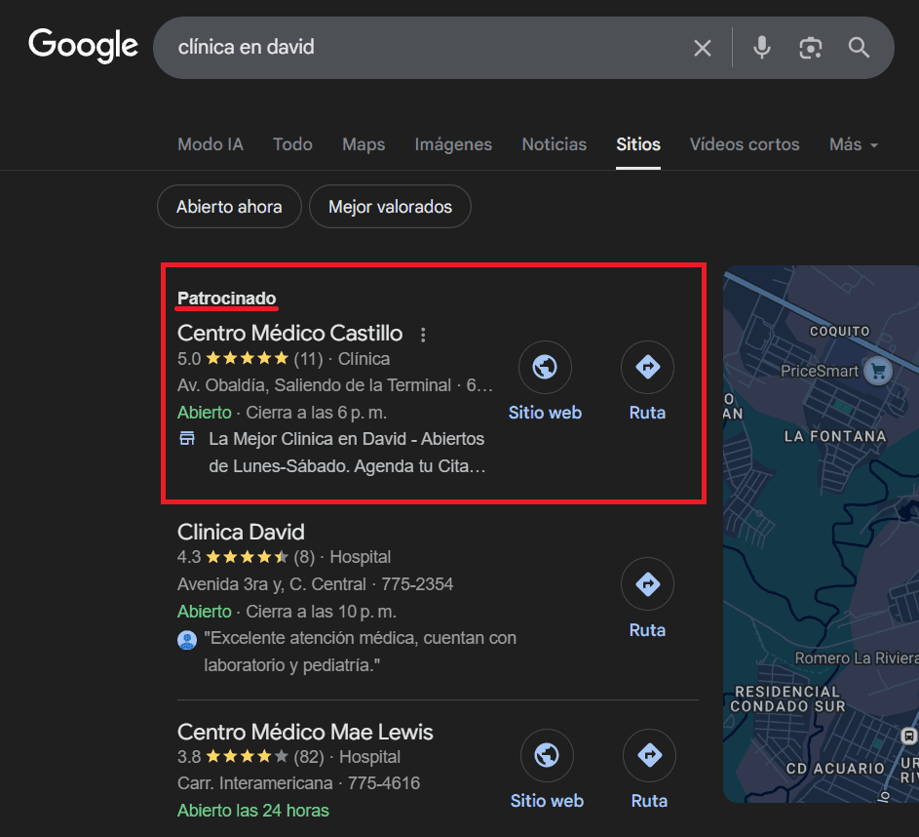Toggle the Sitios results filter
The width and height of the screenshot is (919, 837).
coord(638,143)
